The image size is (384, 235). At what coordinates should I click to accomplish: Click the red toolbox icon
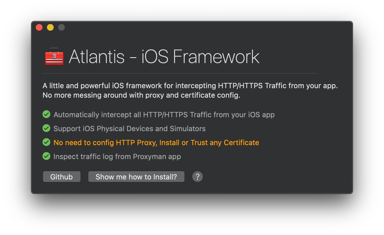tap(54, 56)
